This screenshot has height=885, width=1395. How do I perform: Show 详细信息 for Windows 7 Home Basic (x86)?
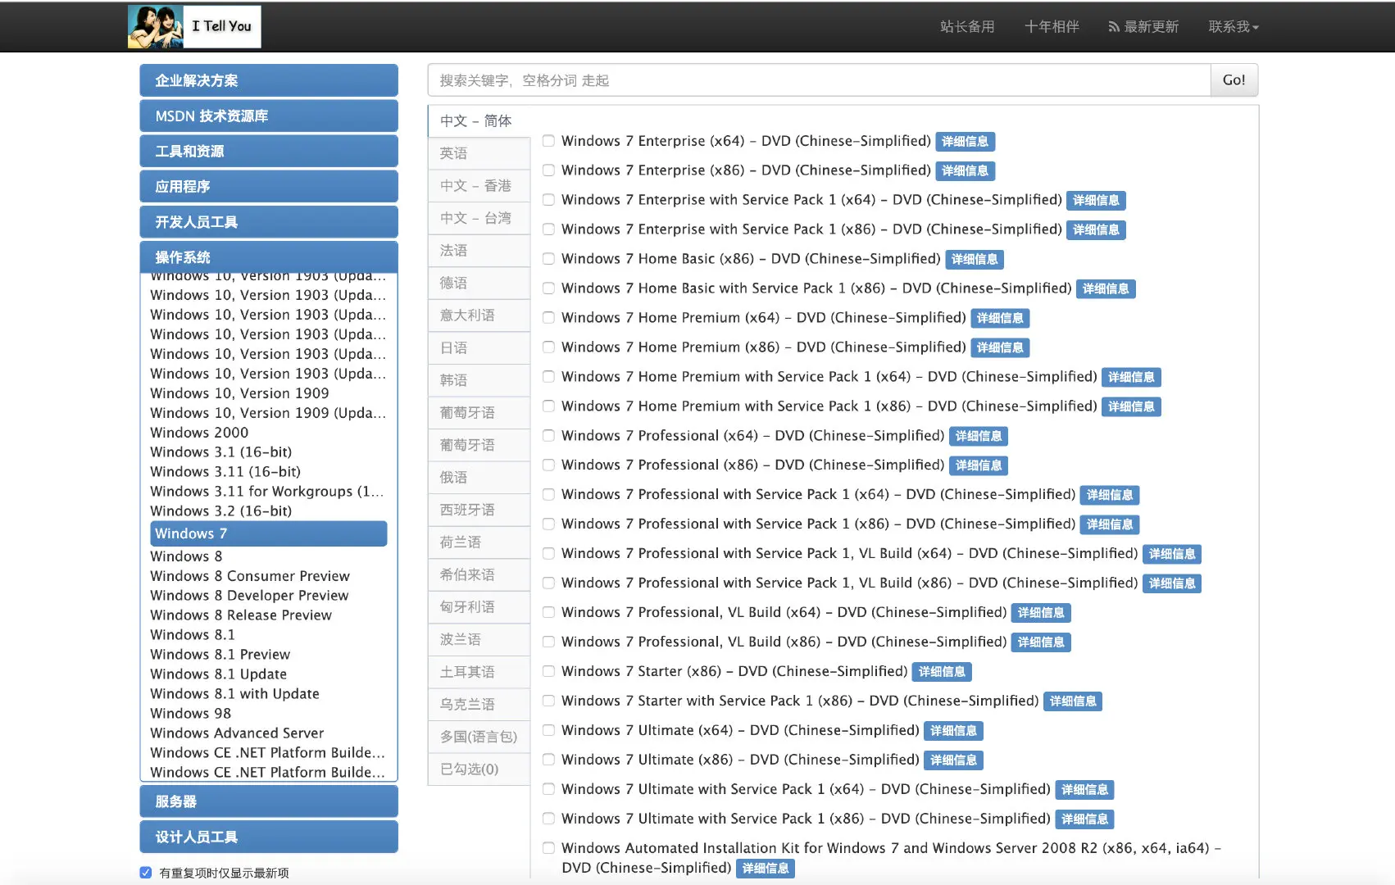pyautogui.click(x=975, y=260)
